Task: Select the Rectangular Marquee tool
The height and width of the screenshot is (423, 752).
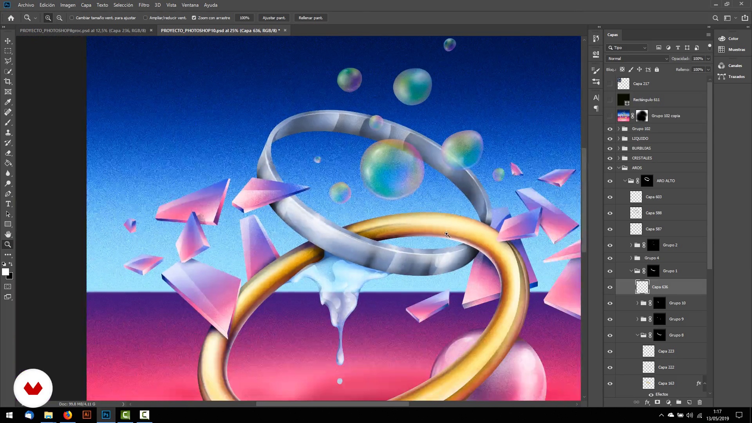Action: [8, 51]
